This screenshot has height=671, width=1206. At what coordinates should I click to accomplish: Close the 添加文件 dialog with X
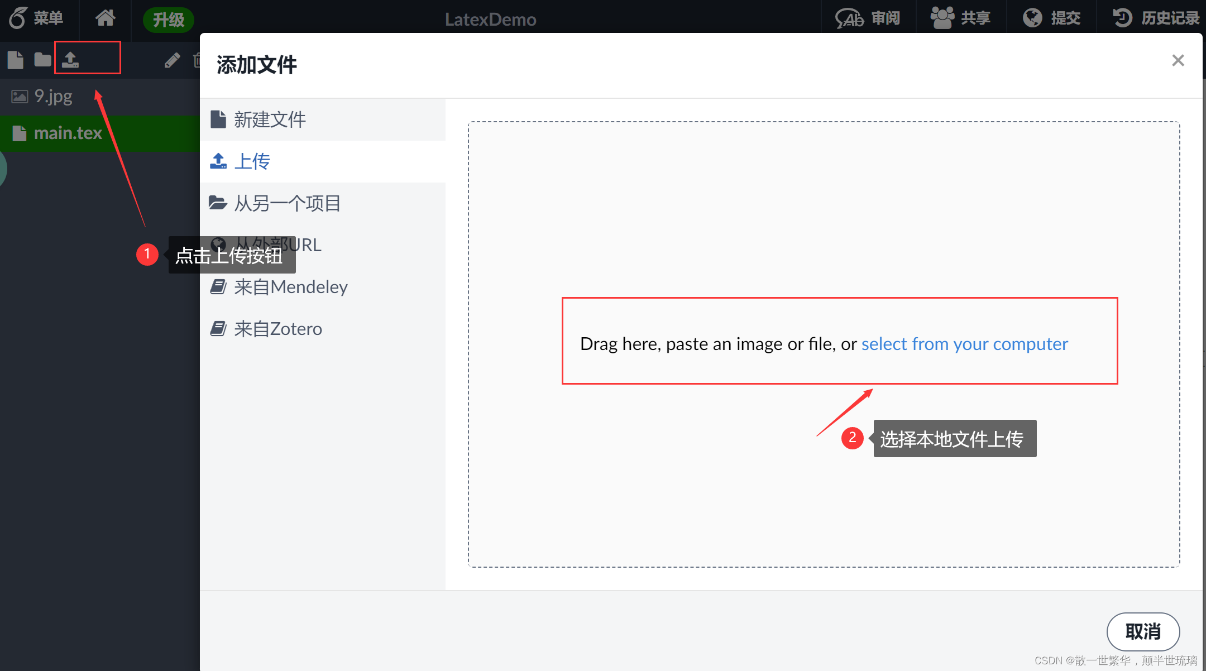point(1178,60)
